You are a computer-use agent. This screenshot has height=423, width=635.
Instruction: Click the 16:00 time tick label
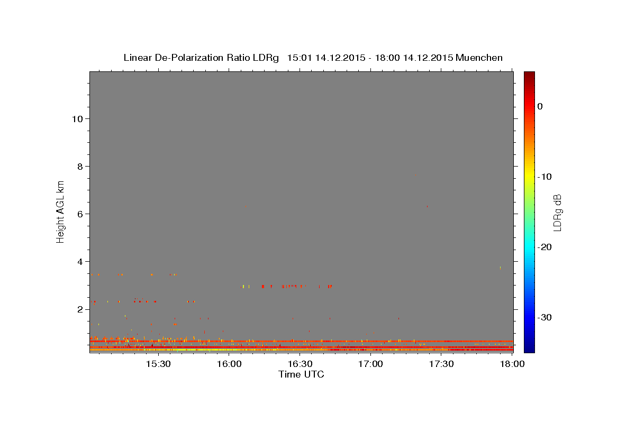click(230, 364)
